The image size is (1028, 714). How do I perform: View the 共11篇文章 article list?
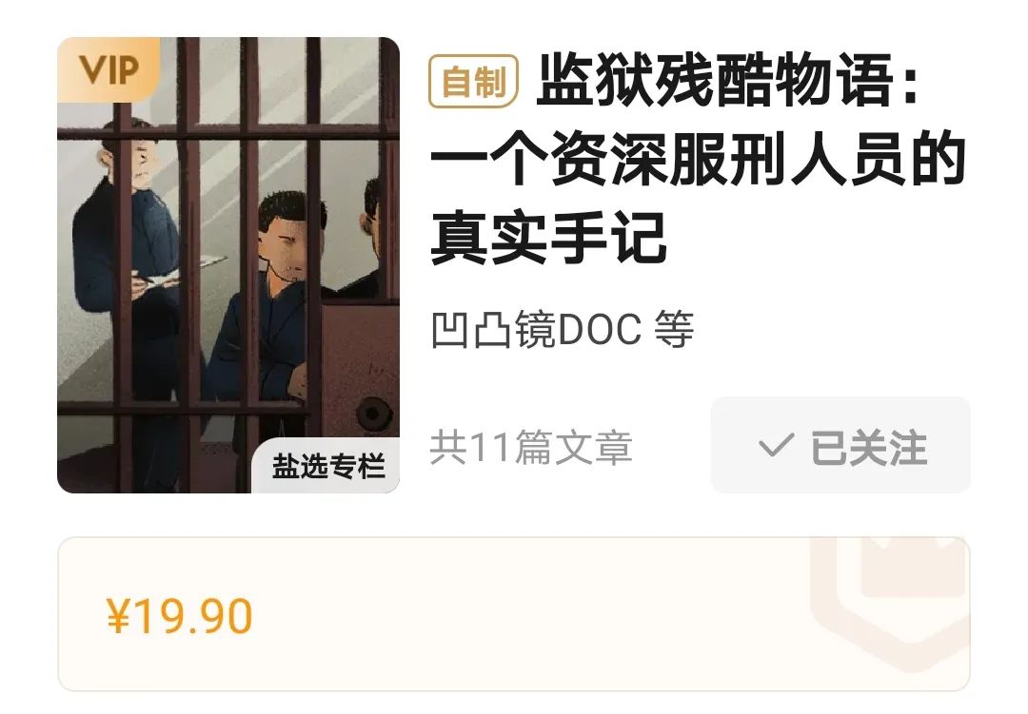(x=531, y=448)
